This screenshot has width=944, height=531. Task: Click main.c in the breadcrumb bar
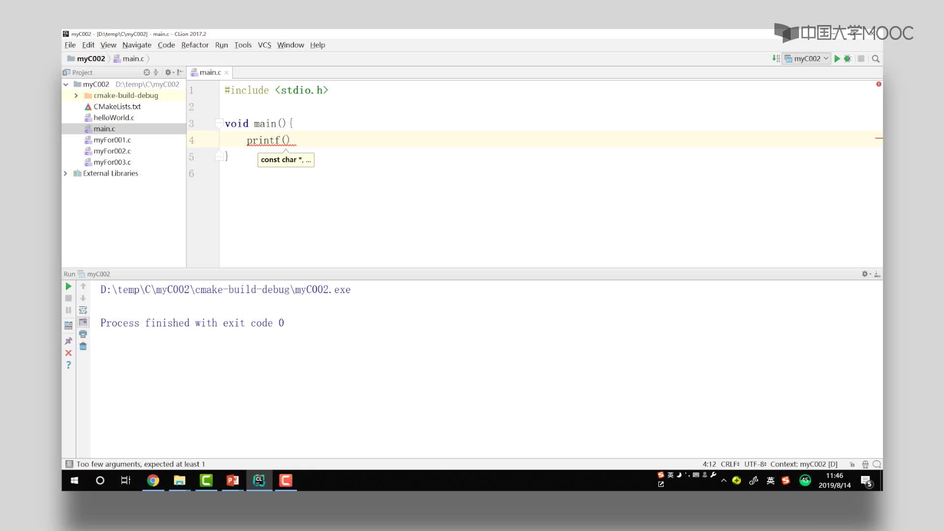[x=129, y=59]
